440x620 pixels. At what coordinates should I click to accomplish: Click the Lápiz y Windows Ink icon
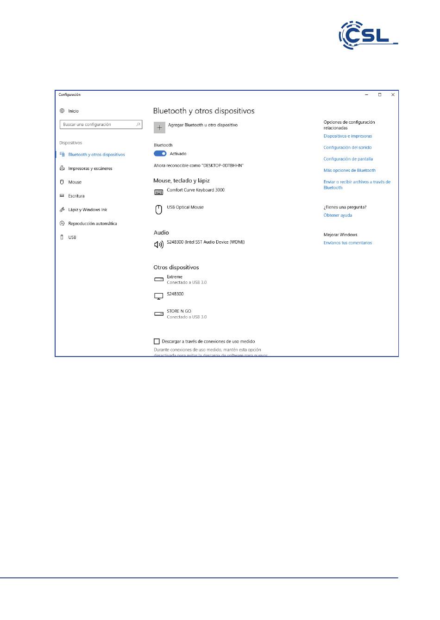(62, 210)
